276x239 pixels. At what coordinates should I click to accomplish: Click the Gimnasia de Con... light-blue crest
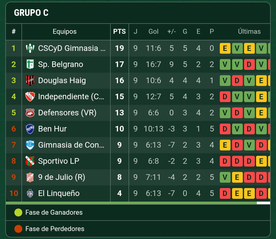(x=30, y=145)
